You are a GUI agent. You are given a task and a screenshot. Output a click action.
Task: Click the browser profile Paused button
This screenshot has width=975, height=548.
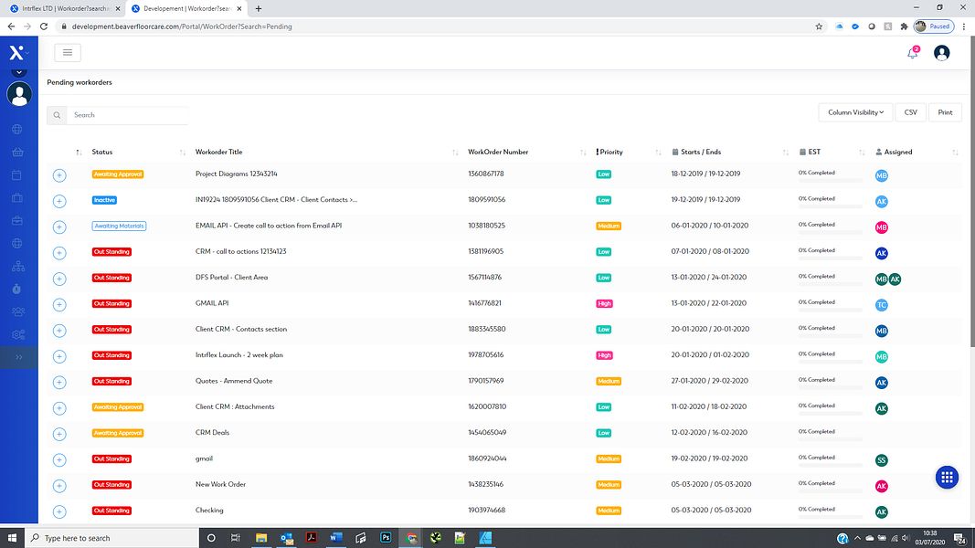pos(934,26)
